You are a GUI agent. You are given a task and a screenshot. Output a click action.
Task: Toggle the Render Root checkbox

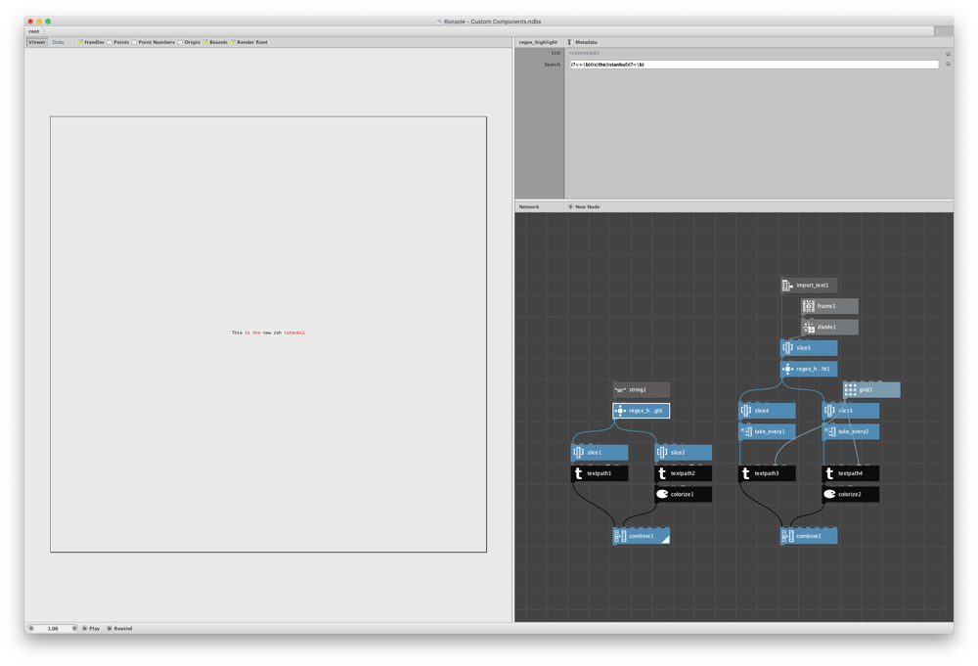(233, 42)
